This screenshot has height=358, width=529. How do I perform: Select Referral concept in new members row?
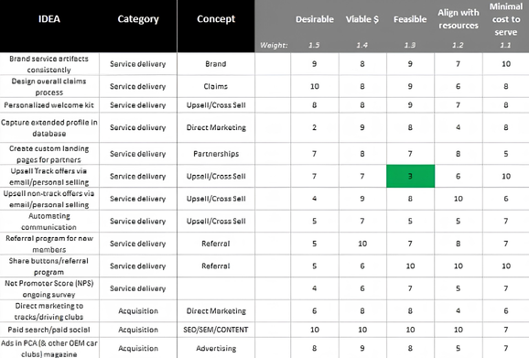click(x=216, y=244)
